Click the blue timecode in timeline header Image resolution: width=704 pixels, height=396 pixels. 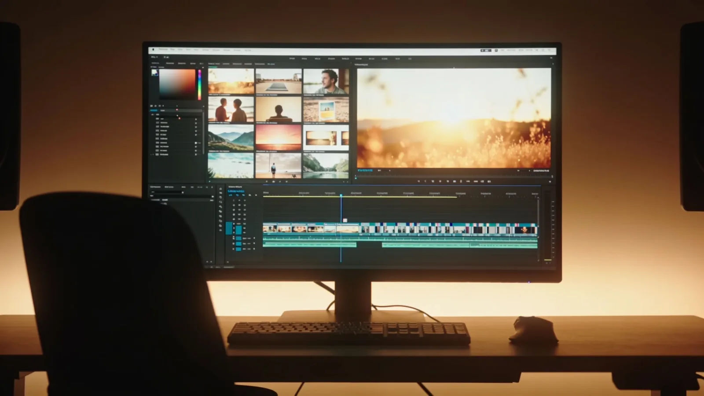[236, 191]
